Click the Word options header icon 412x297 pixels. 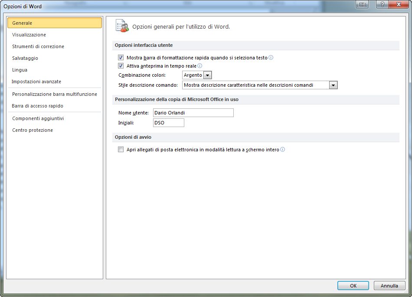click(x=121, y=26)
